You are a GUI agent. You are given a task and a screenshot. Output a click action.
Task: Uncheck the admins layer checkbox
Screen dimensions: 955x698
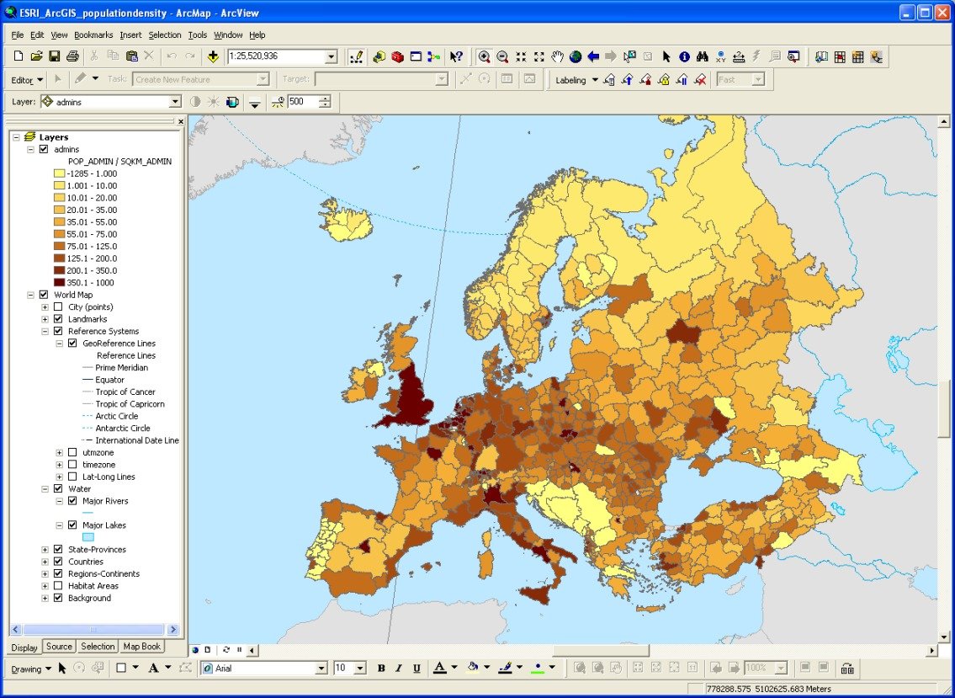44,150
